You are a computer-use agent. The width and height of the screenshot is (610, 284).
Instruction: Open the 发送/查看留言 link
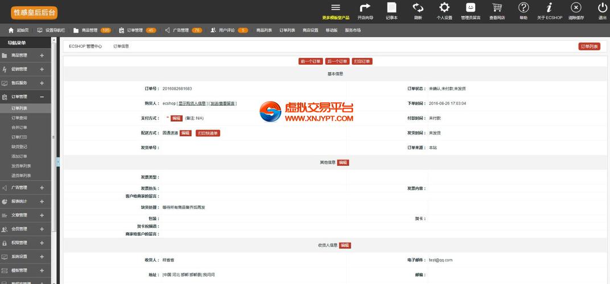click(222, 104)
